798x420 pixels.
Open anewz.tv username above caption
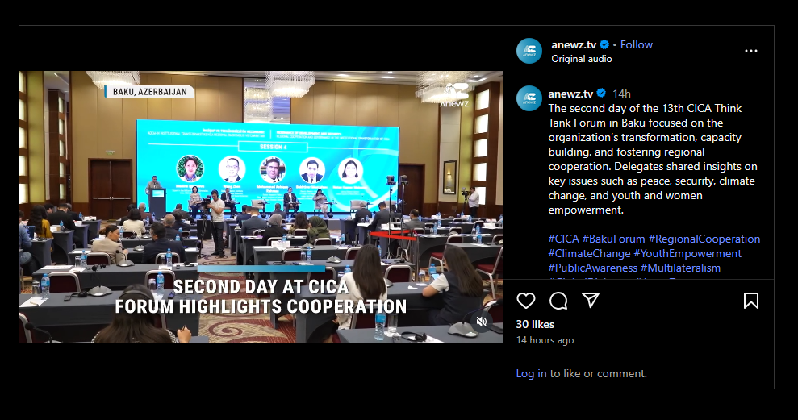pos(570,94)
